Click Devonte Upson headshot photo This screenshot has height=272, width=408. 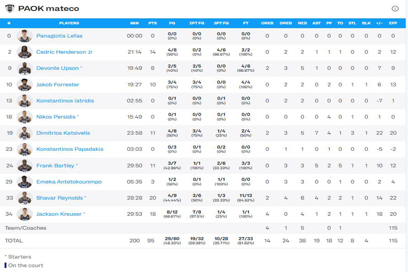25,68
